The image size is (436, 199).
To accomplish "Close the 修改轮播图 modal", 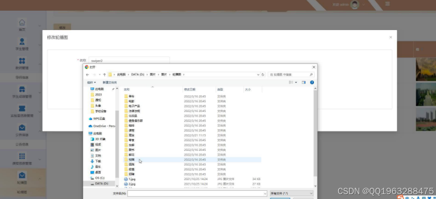I will click(390, 37).
